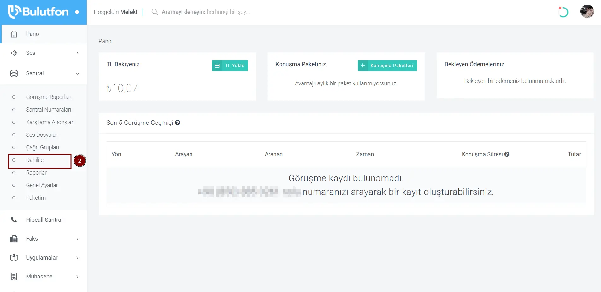The image size is (601, 292).
Task: Open the user profile avatar
Action: point(587,12)
